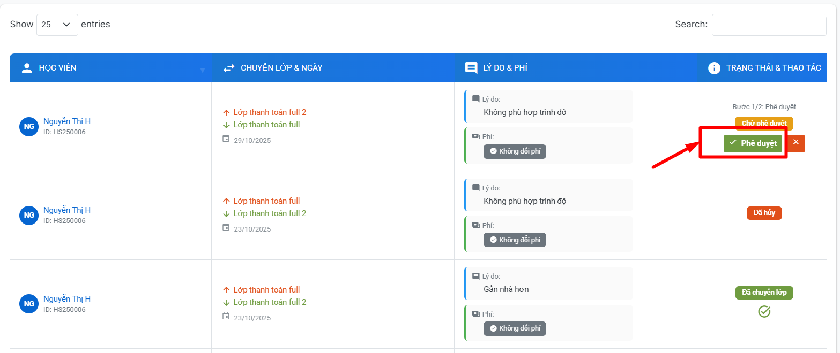840x353 pixels.
Task: Click the Chờ phê duyệt status badge
Action: (x=763, y=124)
